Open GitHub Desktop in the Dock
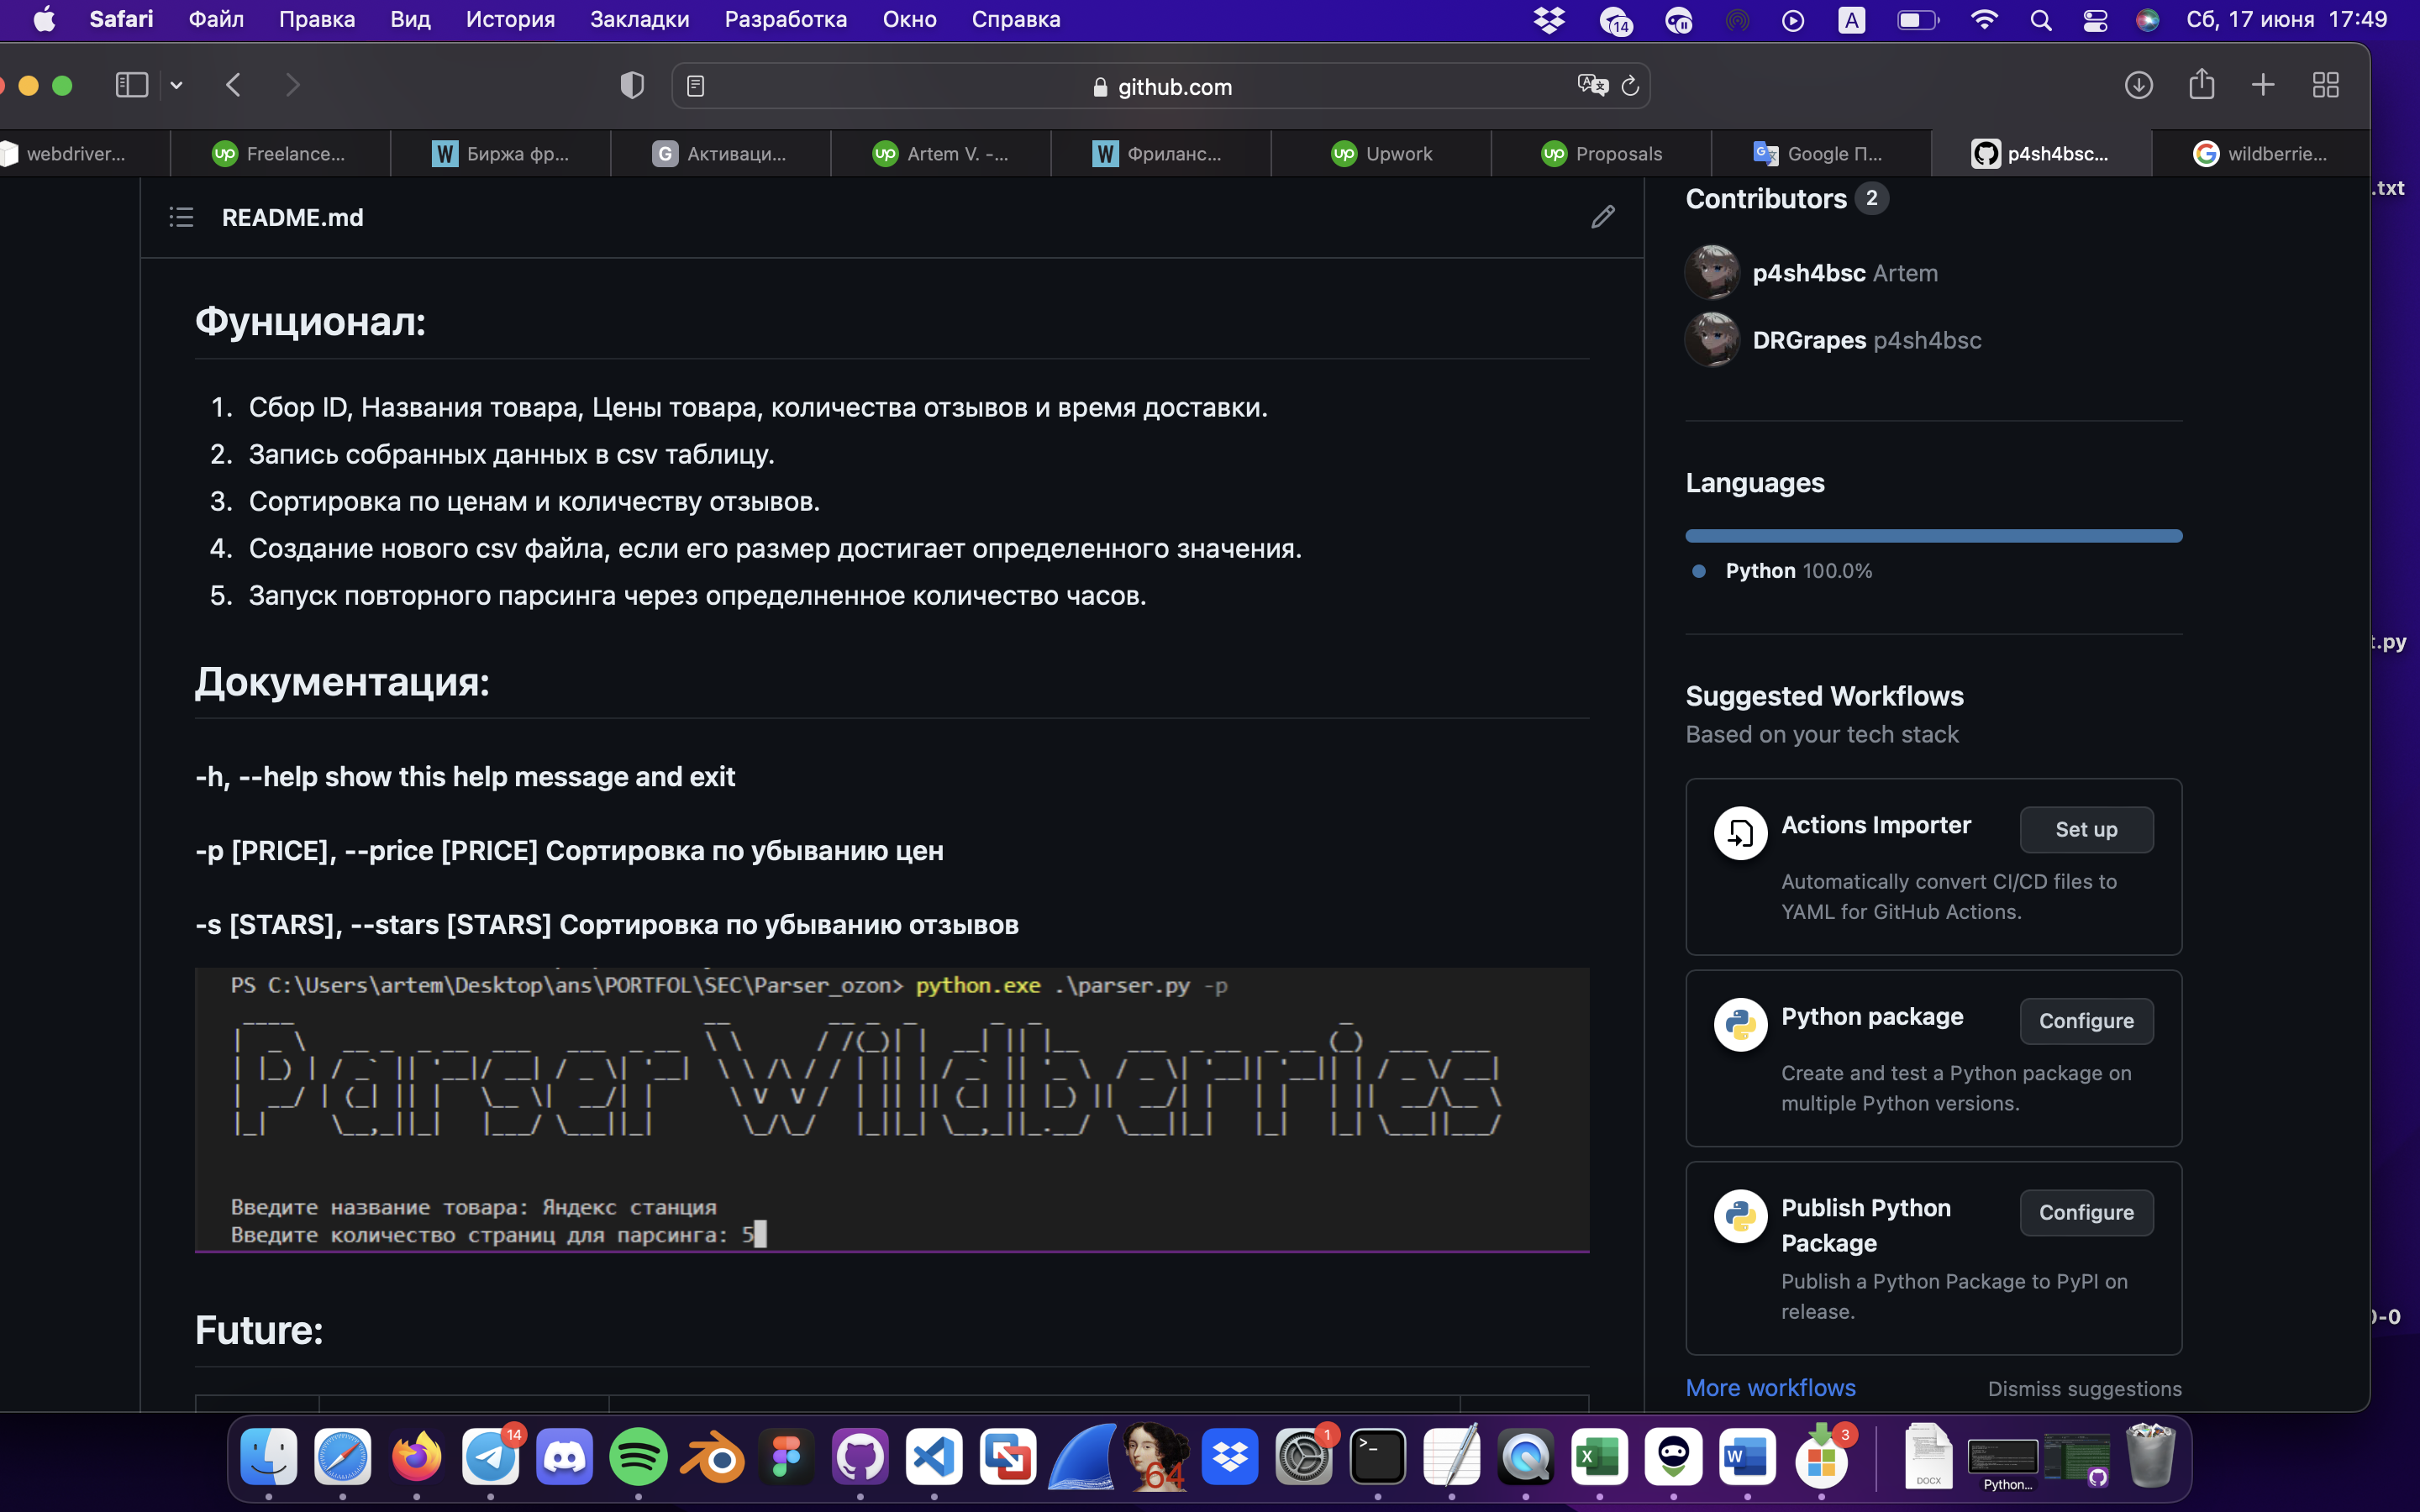Screen dimensions: 2420x1512 pyautogui.click(x=860, y=1456)
